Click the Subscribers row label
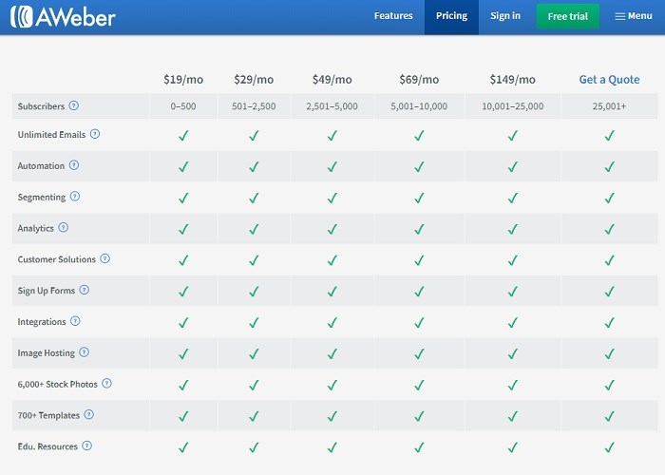Viewport: 665px width, 475px height. coord(41,106)
